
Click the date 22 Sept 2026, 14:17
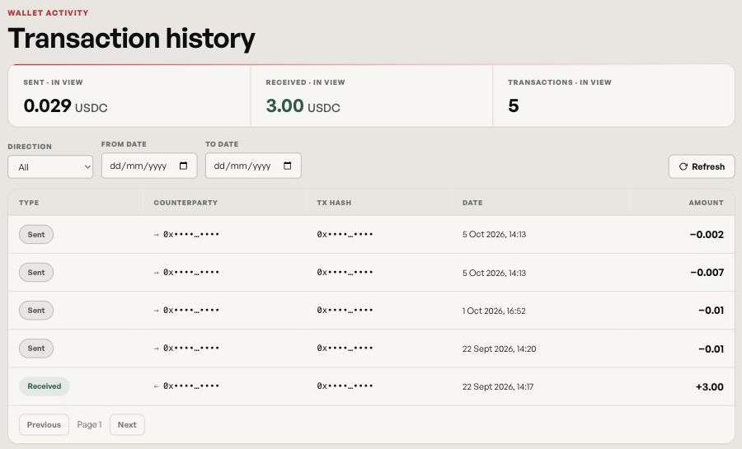[498, 386]
